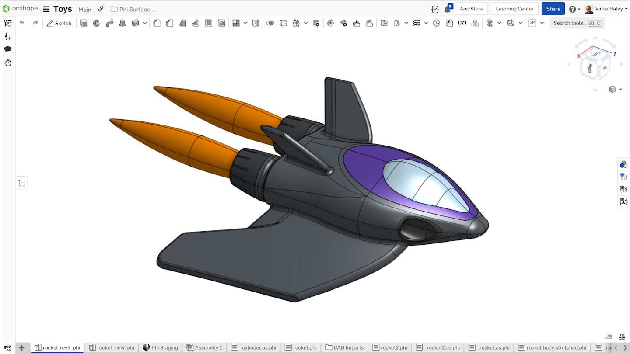
Task: Open the Sweep tool
Action: (x=109, y=23)
